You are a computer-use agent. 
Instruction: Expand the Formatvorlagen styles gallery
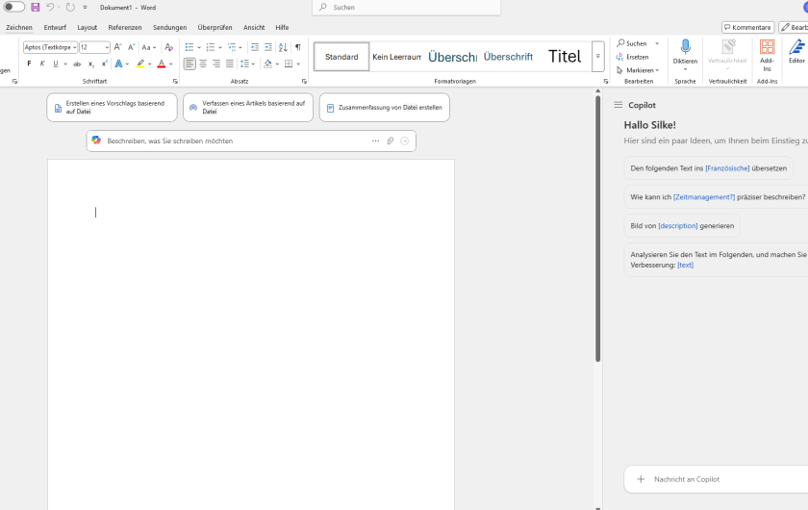tap(597, 56)
